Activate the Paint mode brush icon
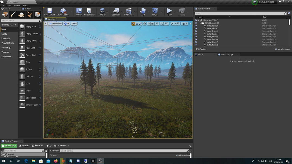The image size is (292, 164). (13, 15)
